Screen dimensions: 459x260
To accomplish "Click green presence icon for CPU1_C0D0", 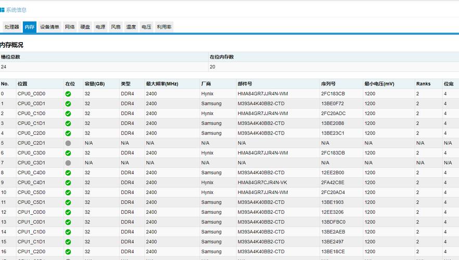I will click(68, 212).
